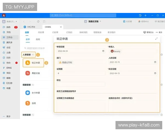This screenshot has width=165, height=132.
Task: Open 独立窗口 standalone window option
Action: tap(160, 21)
